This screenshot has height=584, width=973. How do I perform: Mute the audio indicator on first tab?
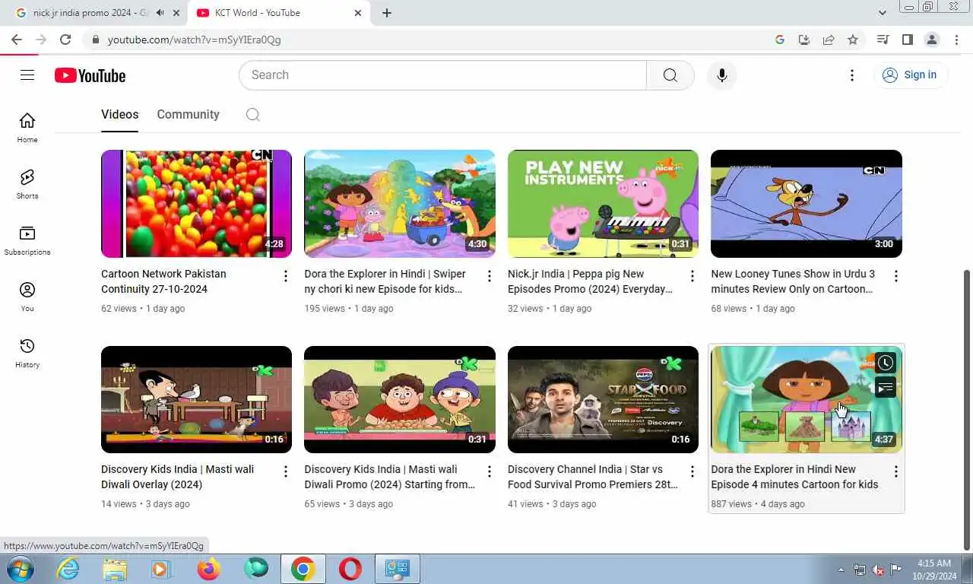tap(160, 13)
